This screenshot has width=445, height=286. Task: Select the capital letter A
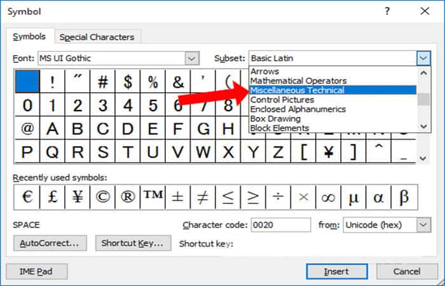53,128
